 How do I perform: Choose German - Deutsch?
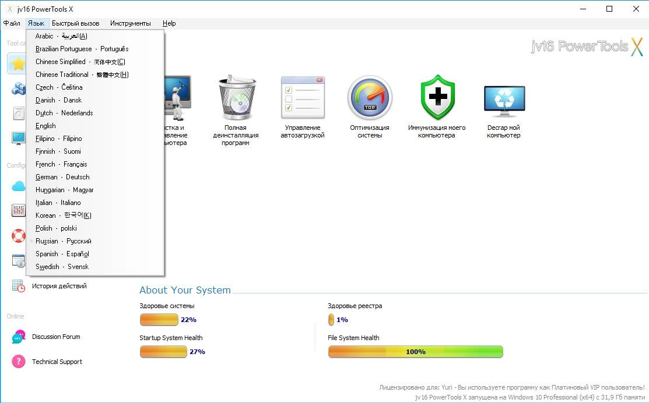coord(95,177)
